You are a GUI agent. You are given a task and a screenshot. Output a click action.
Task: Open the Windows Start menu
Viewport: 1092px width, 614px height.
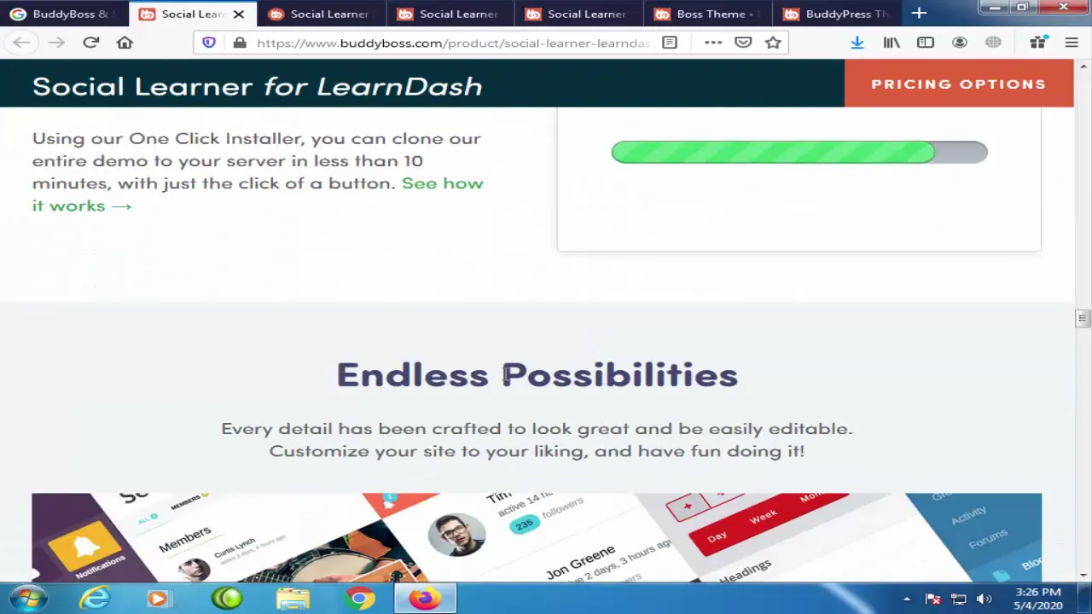click(x=26, y=599)
